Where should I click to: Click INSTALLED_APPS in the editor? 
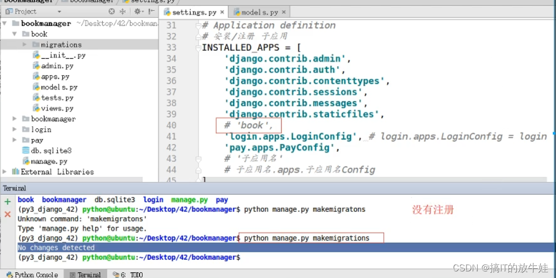click(242, 48)
